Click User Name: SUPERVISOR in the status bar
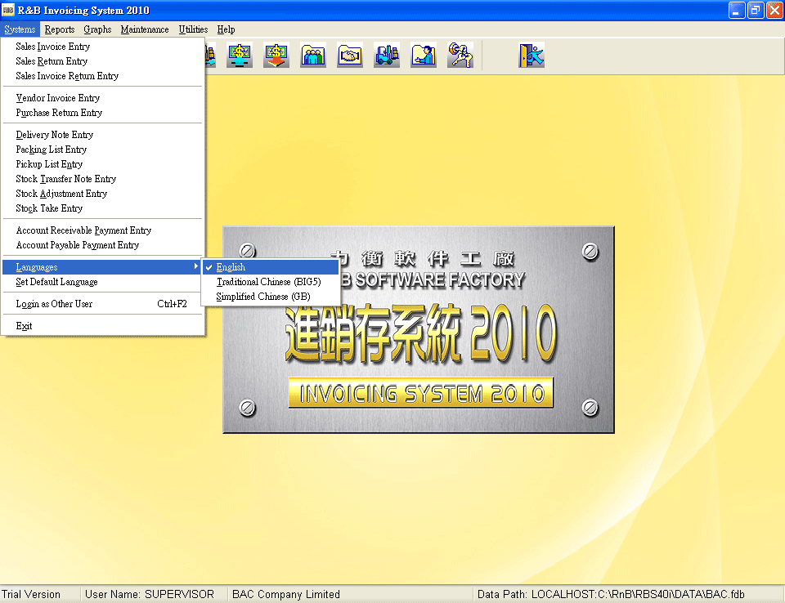The width and height of the screenshot is (785, 603). 150,595
